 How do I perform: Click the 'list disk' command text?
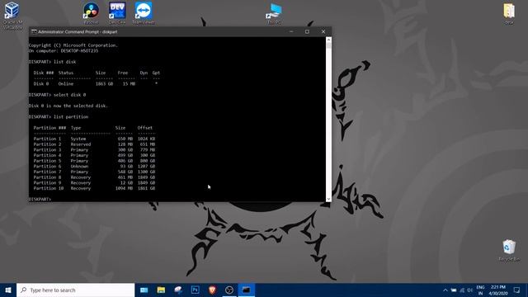[x=64, y=62]
